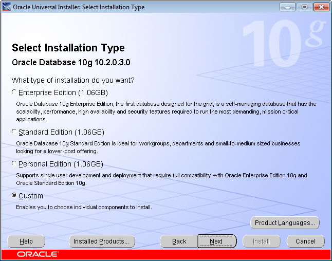Click the Help button

[x=26, y=241]
